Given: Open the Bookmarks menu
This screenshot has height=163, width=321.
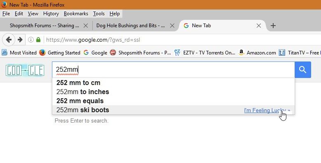Looking at the screenshot, I should tap(76, 14).
